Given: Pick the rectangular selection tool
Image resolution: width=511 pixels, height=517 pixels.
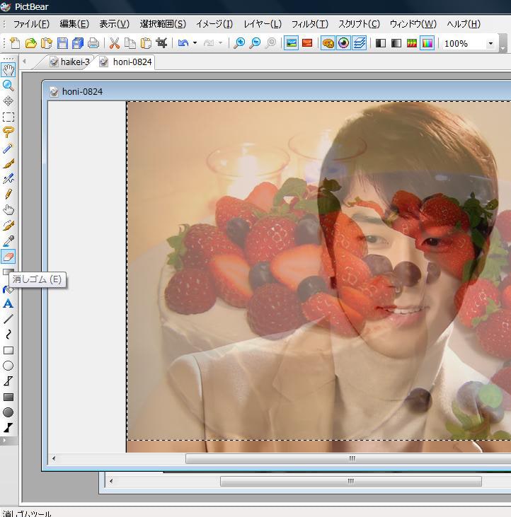Looking at the screenshot, I should [8, 117].
